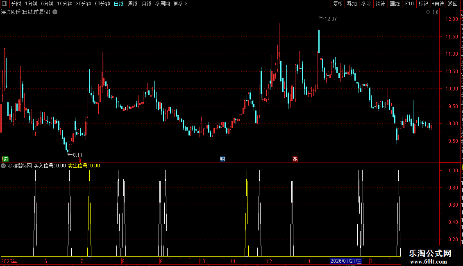Screen dimensions: 463x266
Task: Click the red 涨 event marker
Action: point(295,159)
